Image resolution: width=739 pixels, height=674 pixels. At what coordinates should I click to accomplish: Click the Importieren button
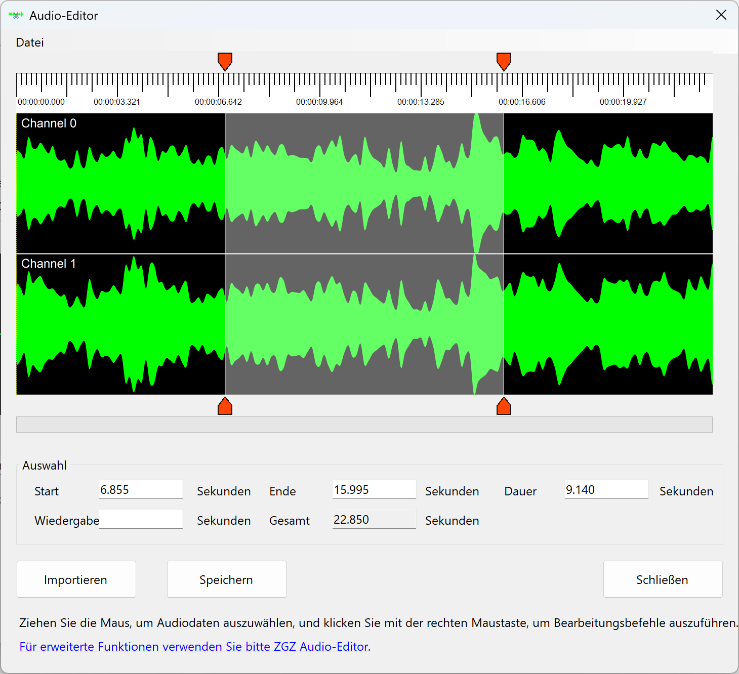tap(76, 579)
